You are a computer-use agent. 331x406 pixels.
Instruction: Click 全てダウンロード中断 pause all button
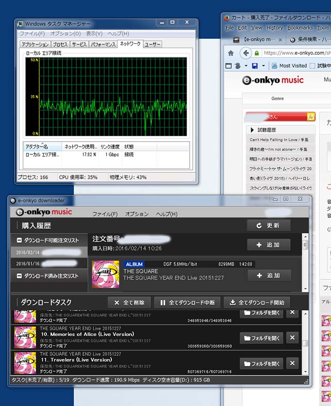(x=187, y=303)
